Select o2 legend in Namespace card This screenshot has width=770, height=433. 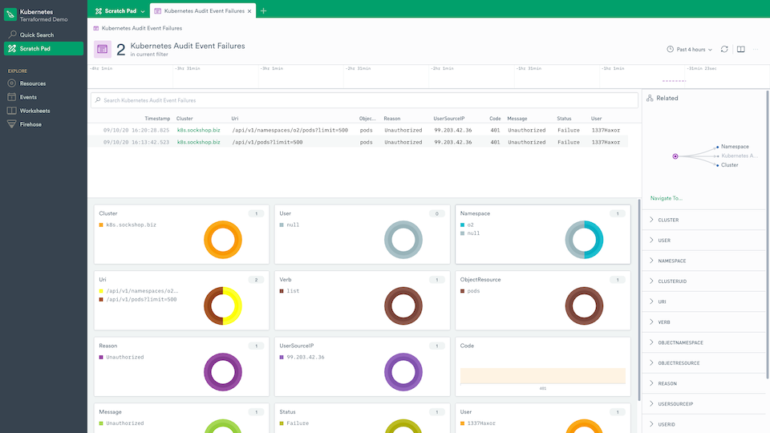(x=467, y=225)
